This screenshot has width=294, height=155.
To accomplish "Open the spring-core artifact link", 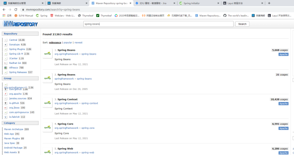I will (88, 128).
